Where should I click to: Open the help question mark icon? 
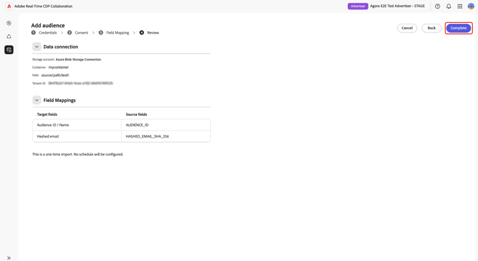coord(437,6)
